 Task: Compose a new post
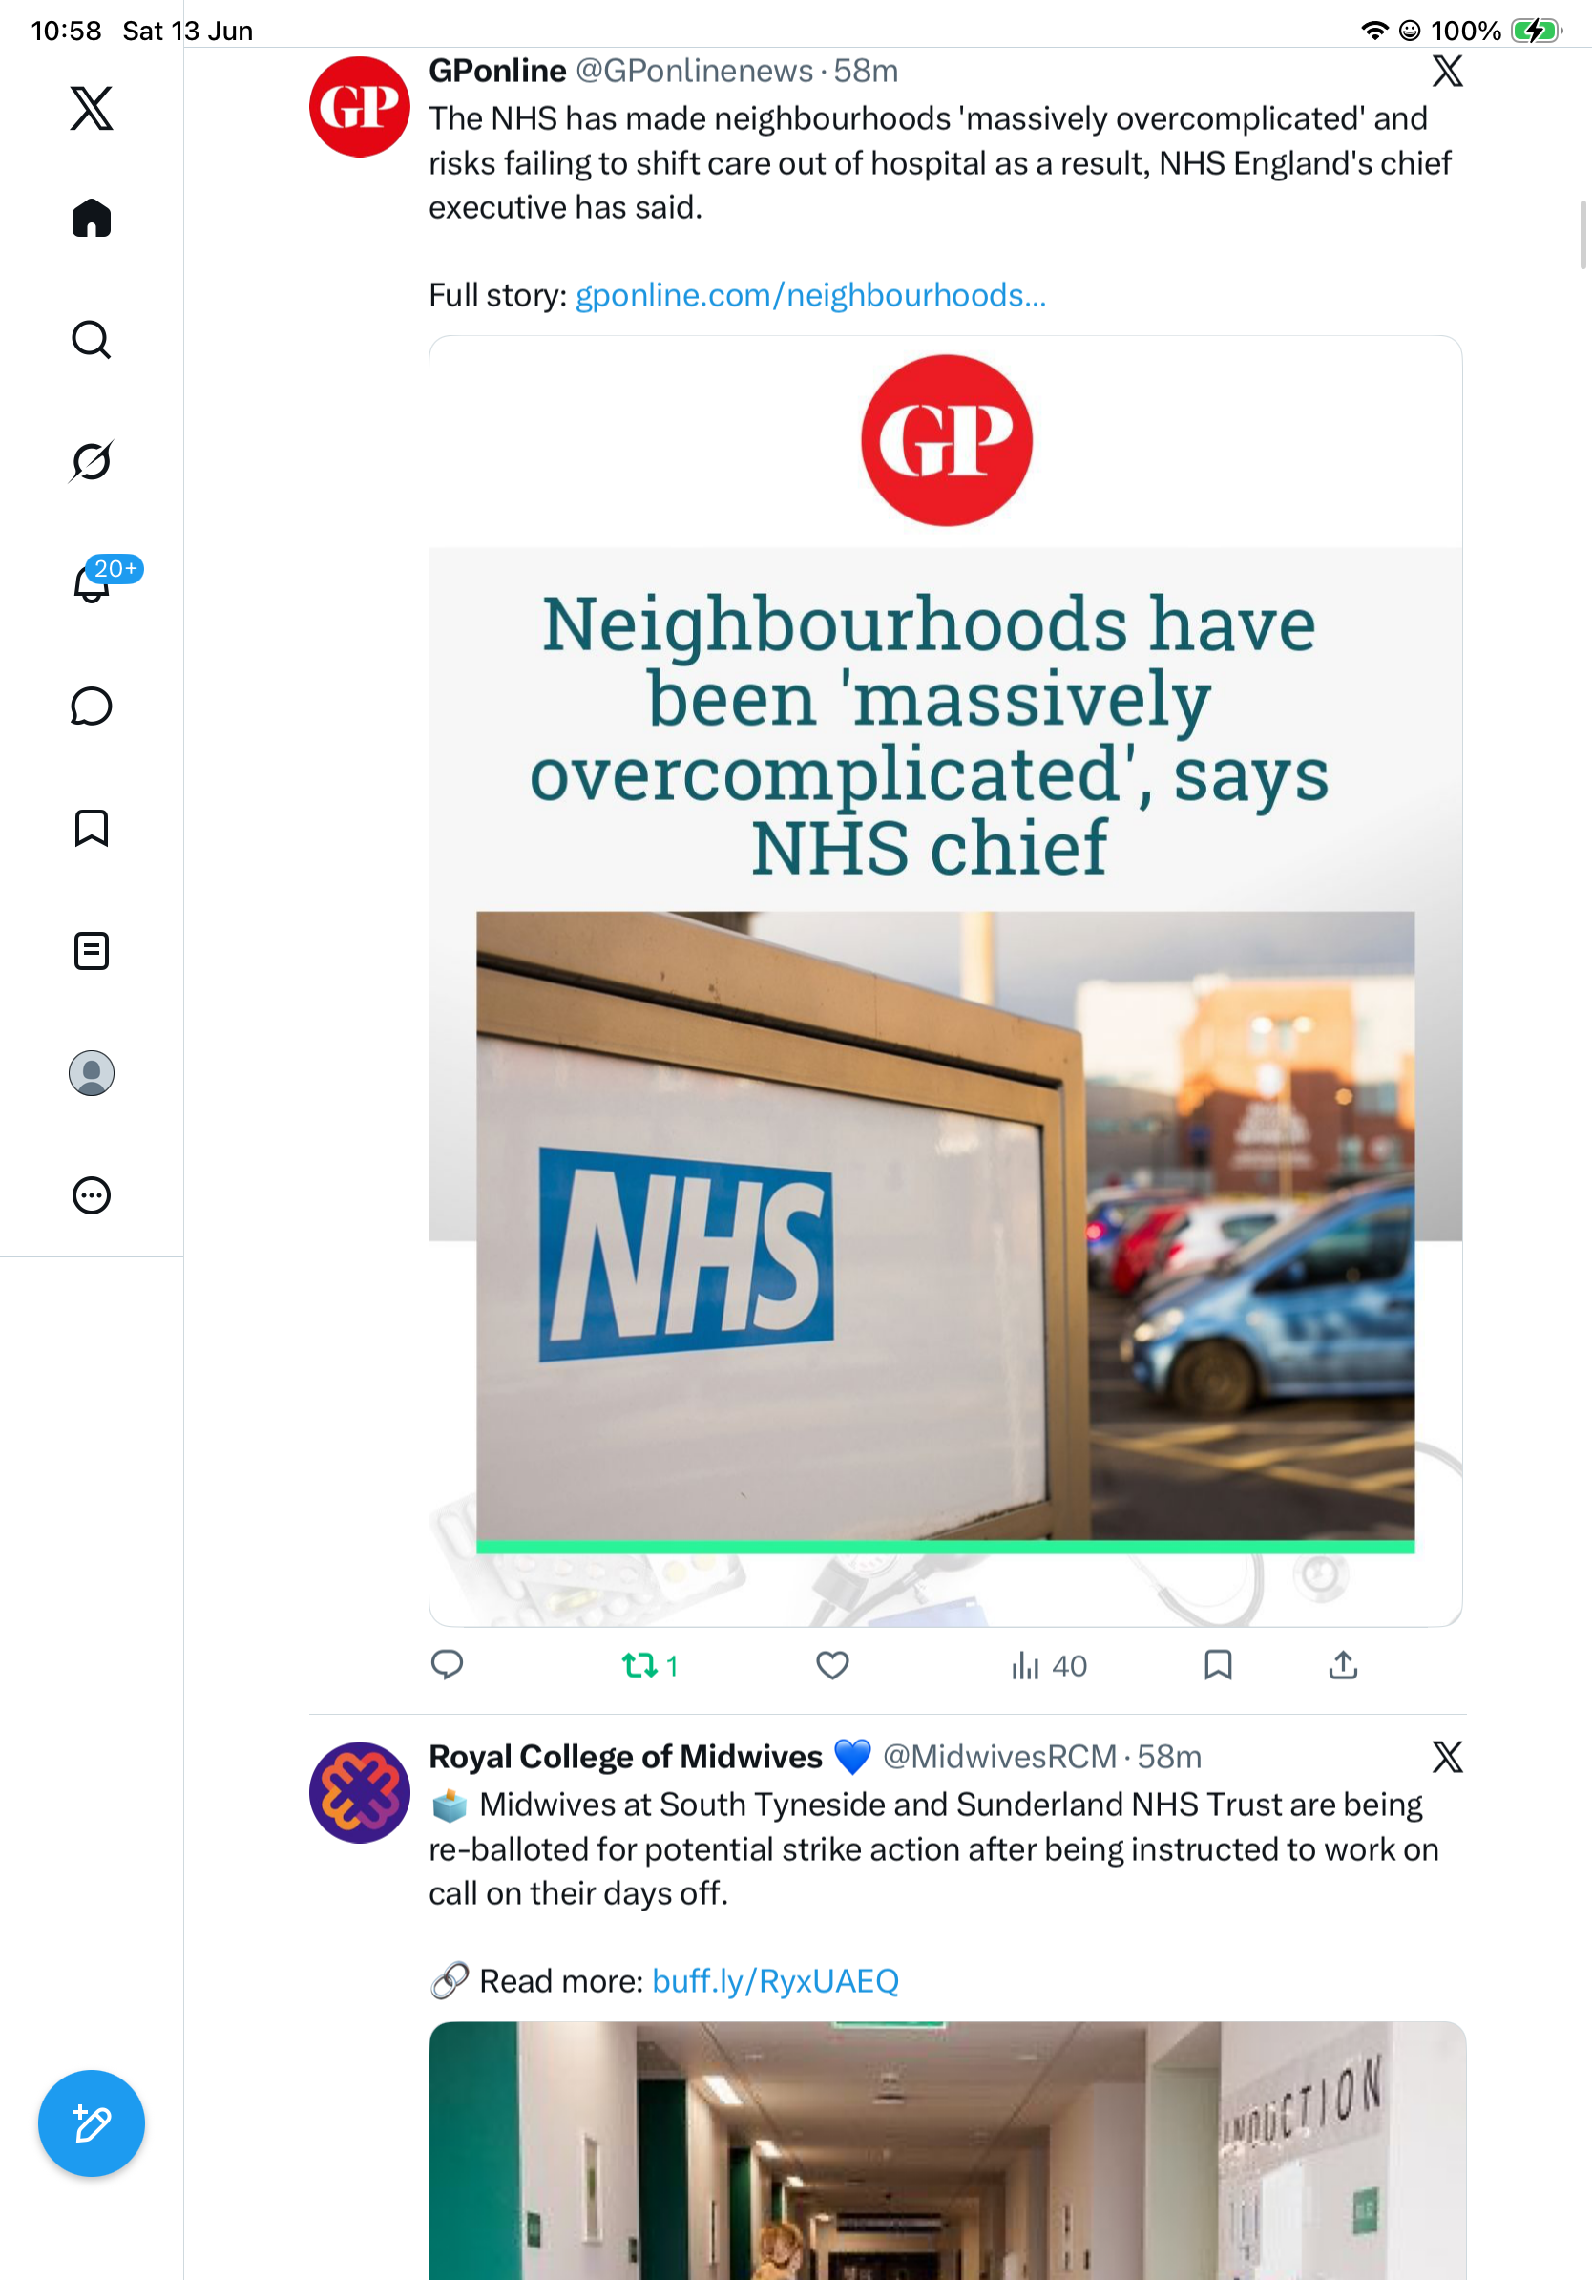[92, 2123]
